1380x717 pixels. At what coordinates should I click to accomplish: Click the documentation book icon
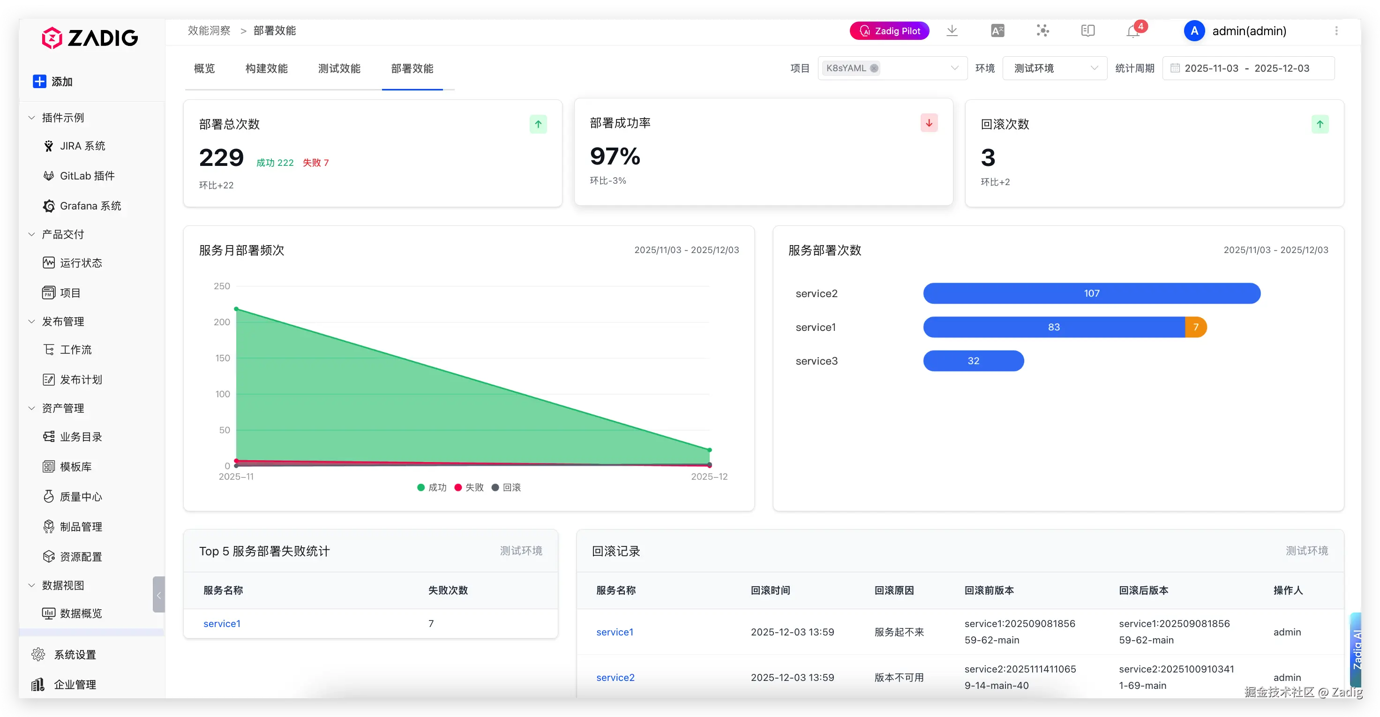[1087, 30]
